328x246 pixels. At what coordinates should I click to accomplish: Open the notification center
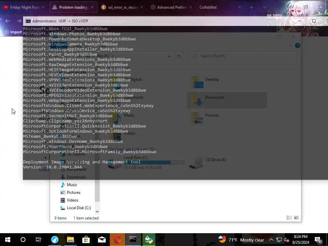(x=318, y=240)
